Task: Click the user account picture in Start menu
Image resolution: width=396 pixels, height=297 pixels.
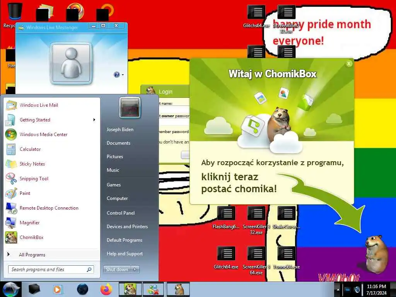Action: coord(130,108)
